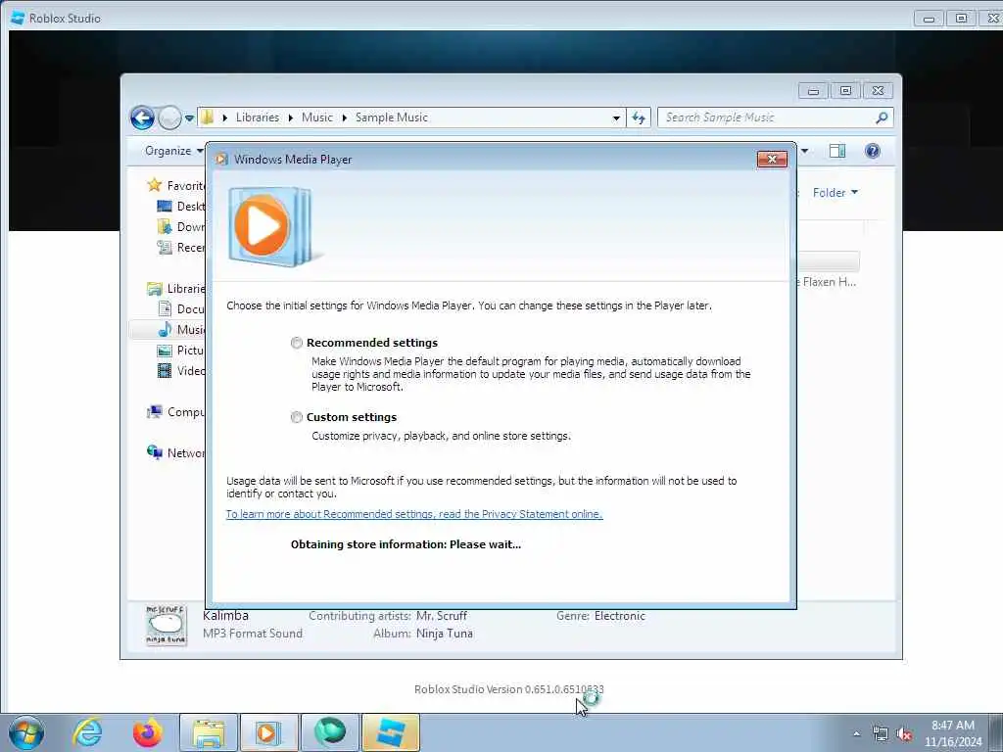Click the Mr. Scruff contributing artist value

pyautogui.click(x=442, y=616)
